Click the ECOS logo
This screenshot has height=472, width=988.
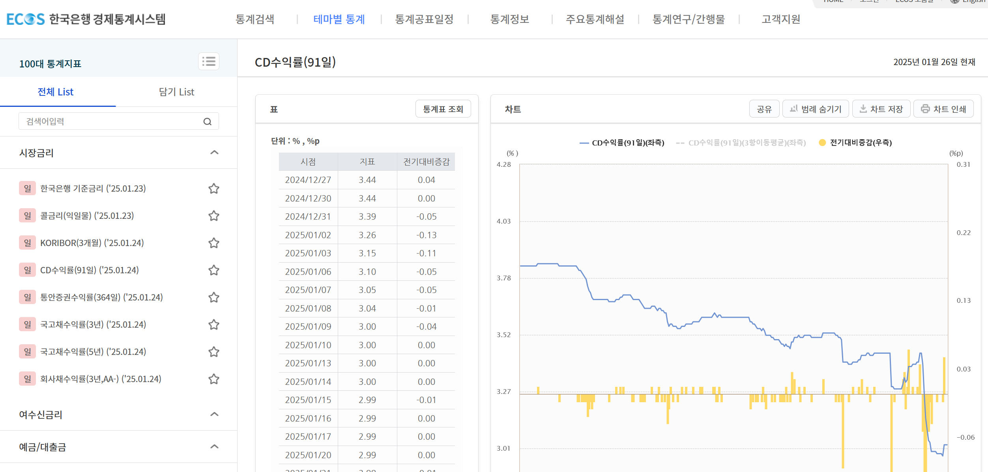(86, 19)
